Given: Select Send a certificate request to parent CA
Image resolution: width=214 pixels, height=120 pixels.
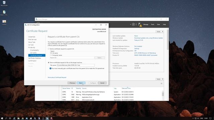Looking at the screenshot, I should [x=48, y=49].
